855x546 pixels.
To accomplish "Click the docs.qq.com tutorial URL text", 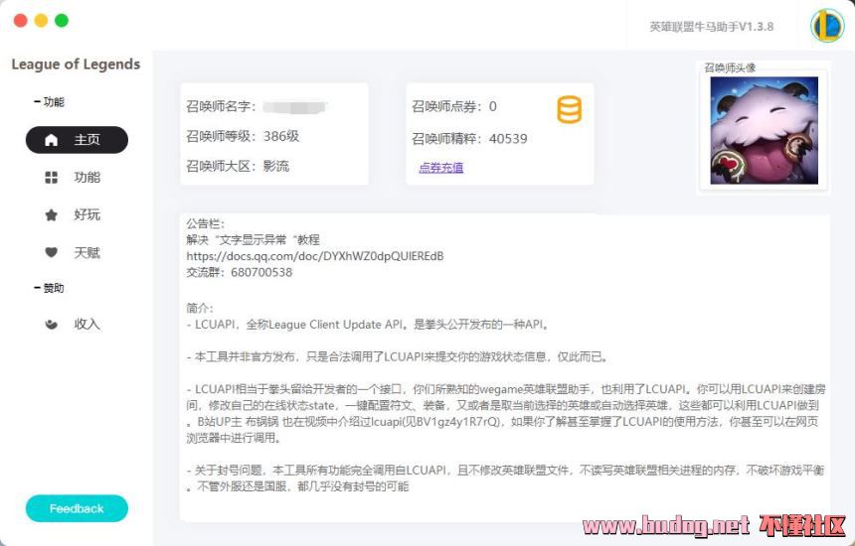I will click(314, 256).
